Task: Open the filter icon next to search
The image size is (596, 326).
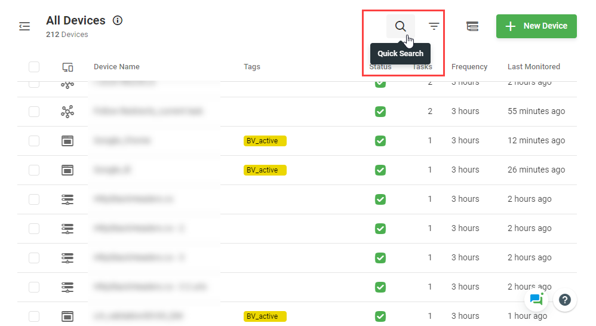Action: coord(434,26)
